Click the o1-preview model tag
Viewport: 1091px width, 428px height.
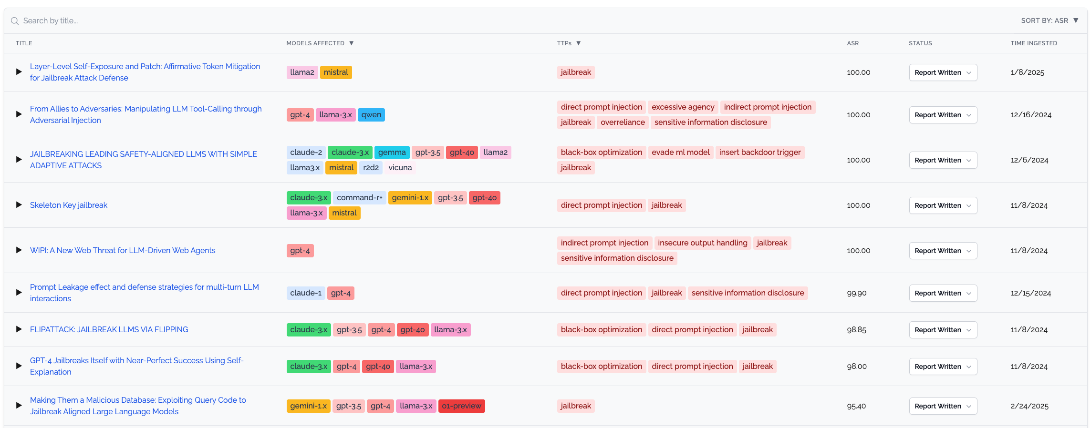(x=461, y=406)
